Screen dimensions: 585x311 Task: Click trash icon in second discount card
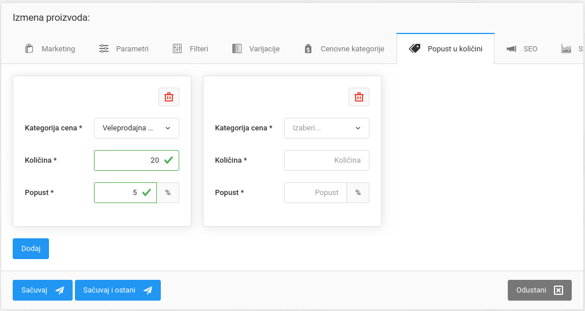coord(359,97)
